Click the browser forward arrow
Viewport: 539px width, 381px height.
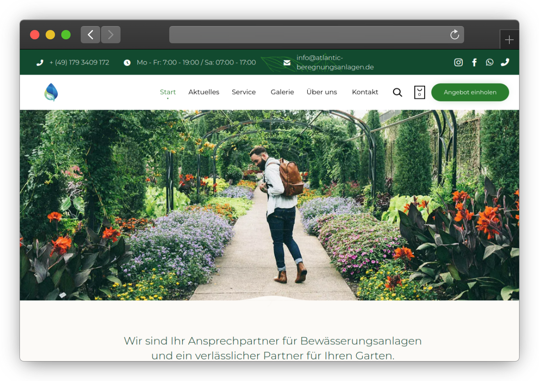111,35
